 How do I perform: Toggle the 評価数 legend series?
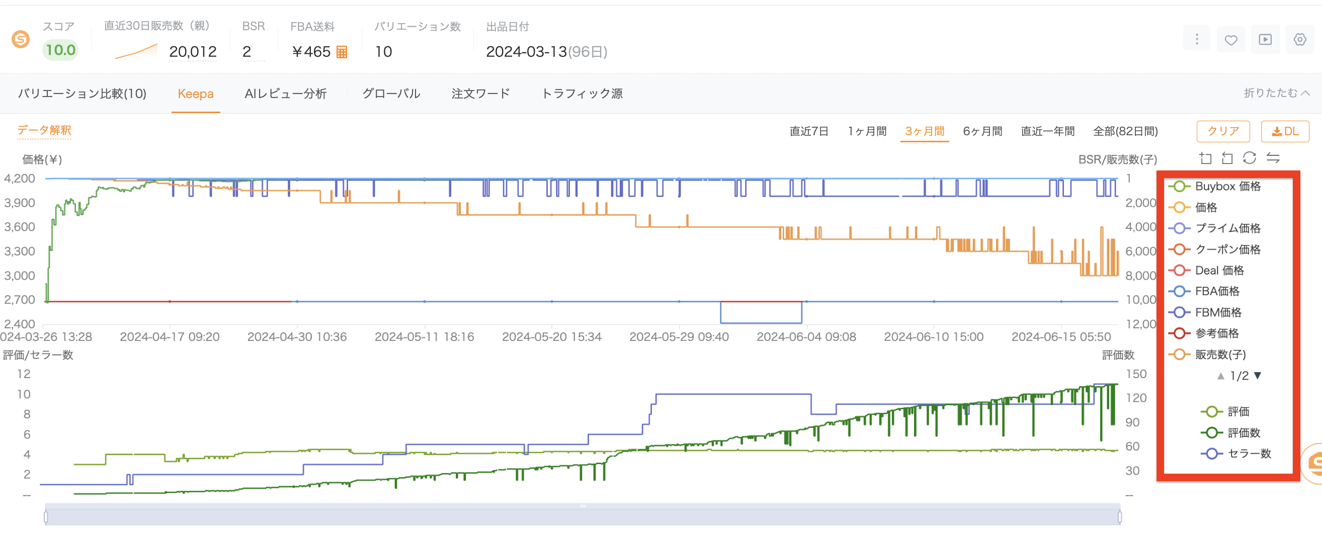(1230, 432)
